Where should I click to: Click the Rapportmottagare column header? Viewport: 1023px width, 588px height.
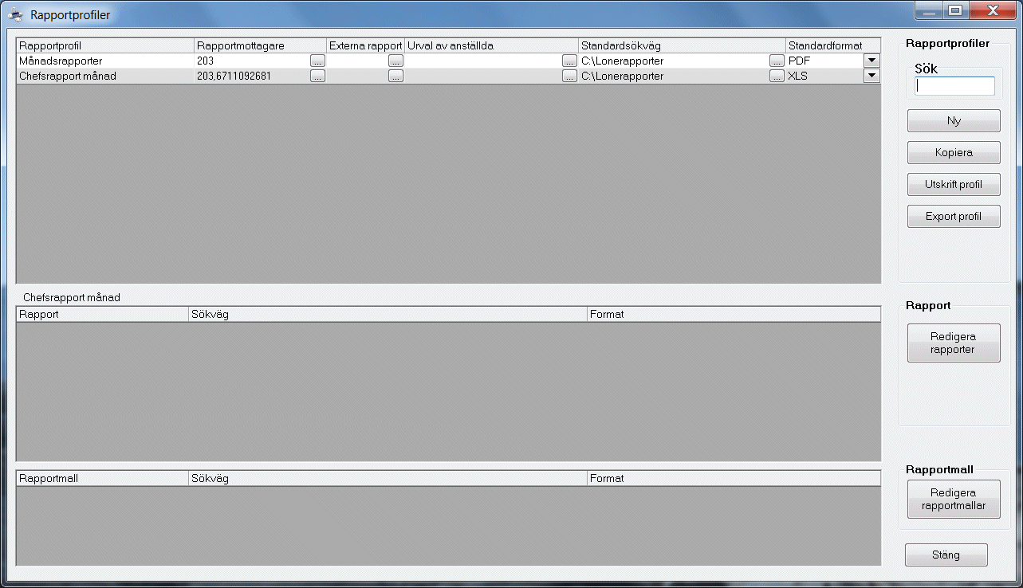coord(261,46)
